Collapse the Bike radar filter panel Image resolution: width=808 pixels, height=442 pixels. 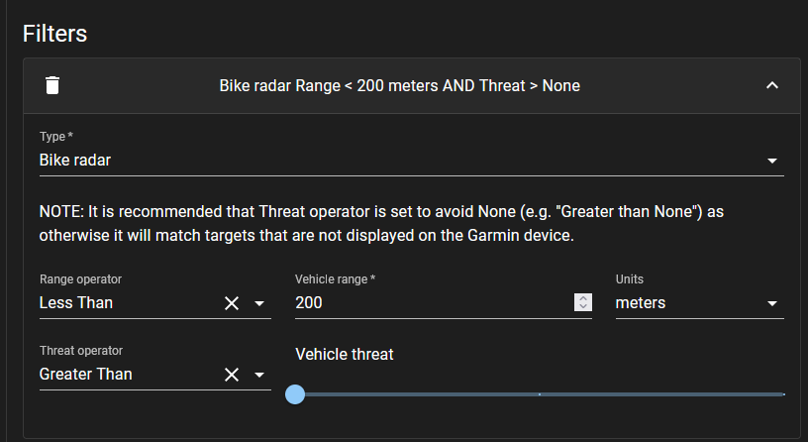pos(772,85)
